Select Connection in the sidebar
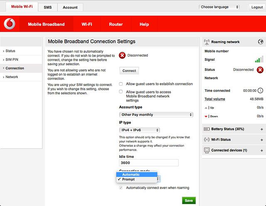 point(21,68)
